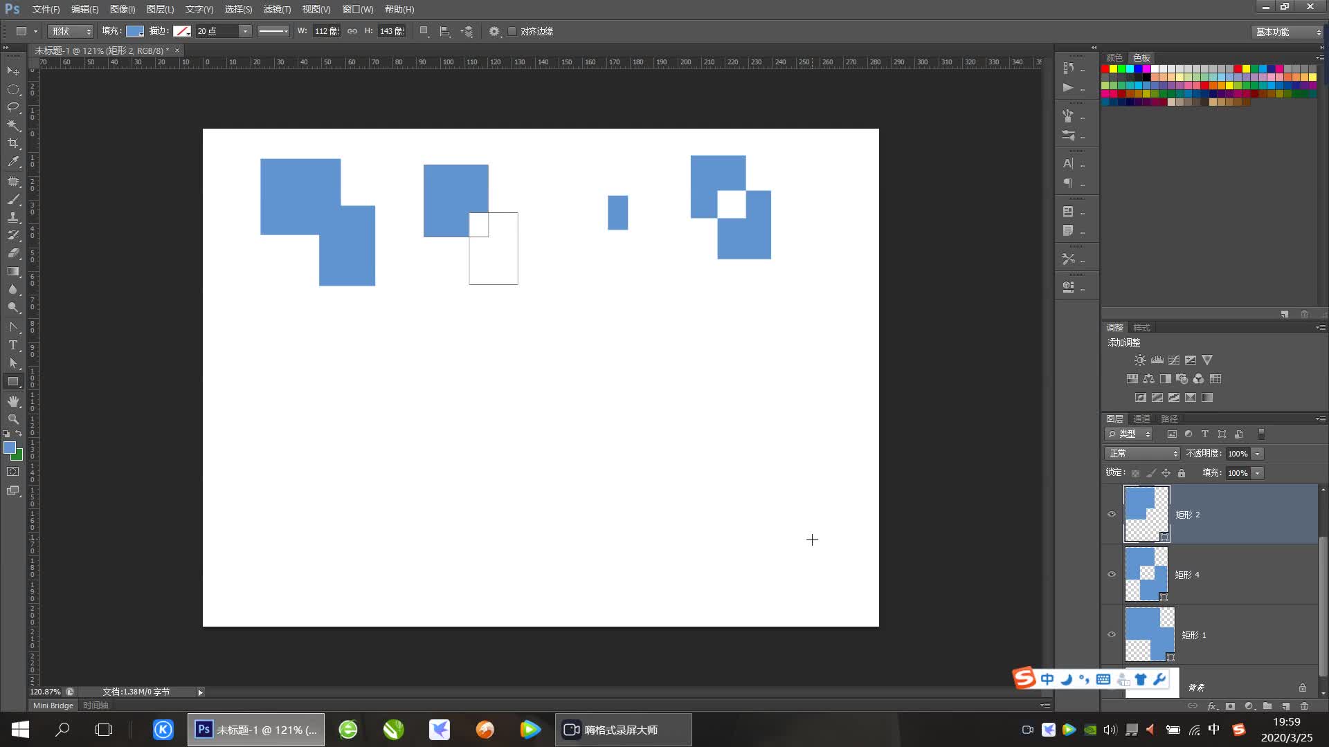The height and width of the screenshot is (747, 1329).
Task: Hide the 矩形 2 layer
Action: tap(1112, 514)
